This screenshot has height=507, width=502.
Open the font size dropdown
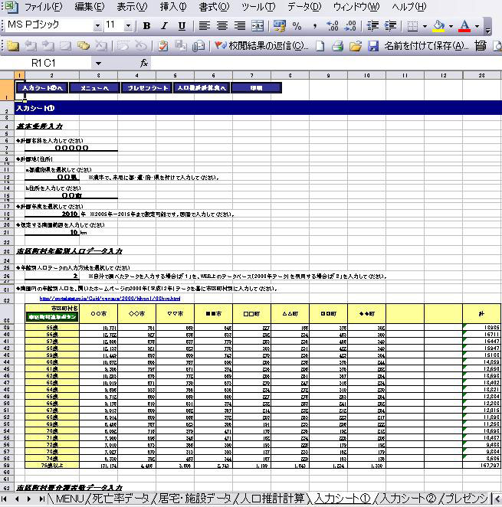pyautogui.click(x=130, y=26)
